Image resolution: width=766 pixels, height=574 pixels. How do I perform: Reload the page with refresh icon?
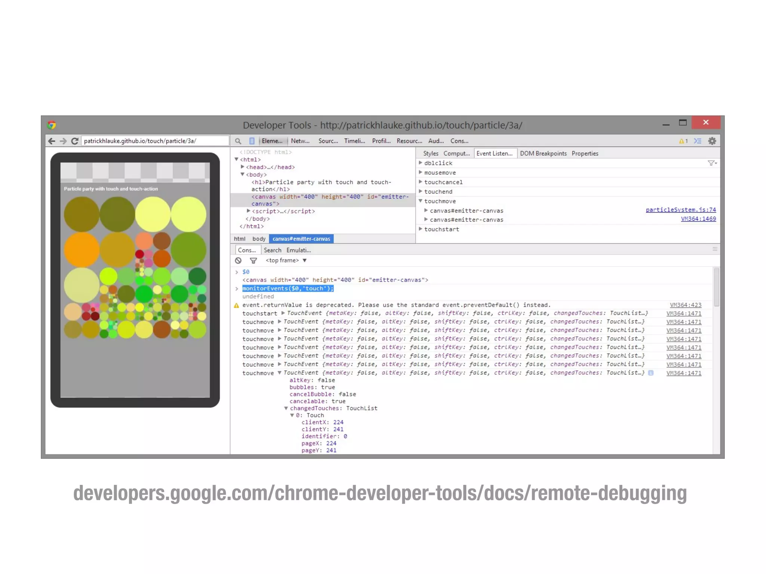[75, 141]
